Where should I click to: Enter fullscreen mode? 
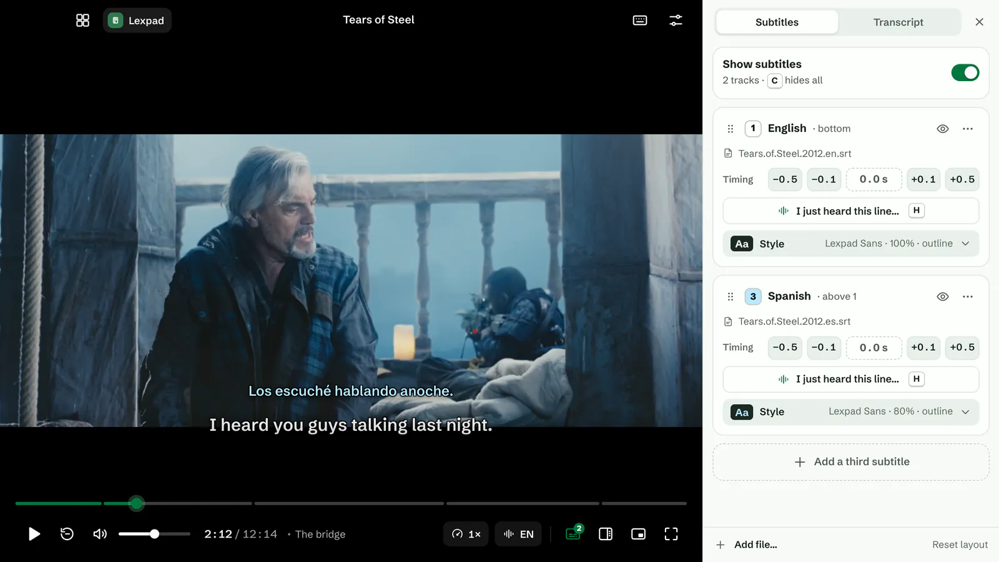pos(671,534)
